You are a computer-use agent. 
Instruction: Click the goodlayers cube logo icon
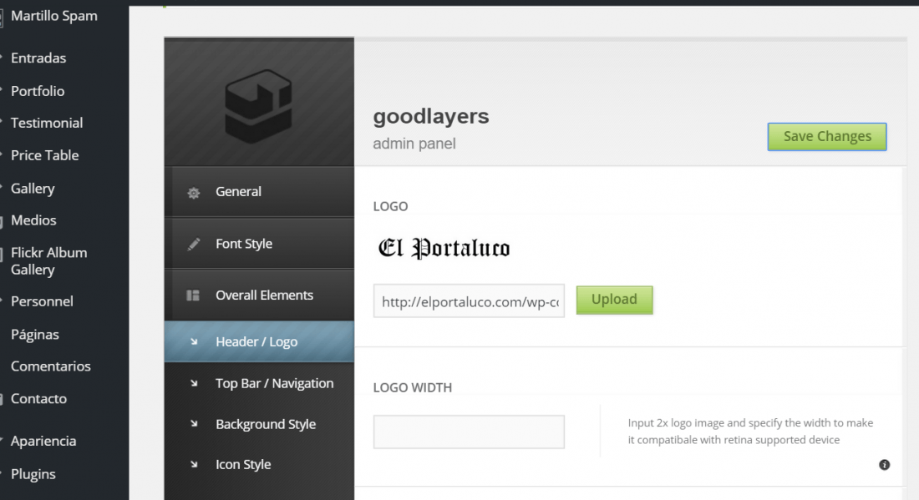258,106
